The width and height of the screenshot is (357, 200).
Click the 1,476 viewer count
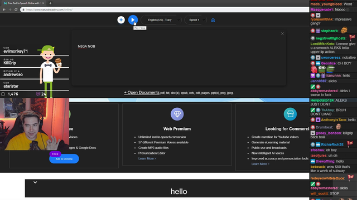13,94
